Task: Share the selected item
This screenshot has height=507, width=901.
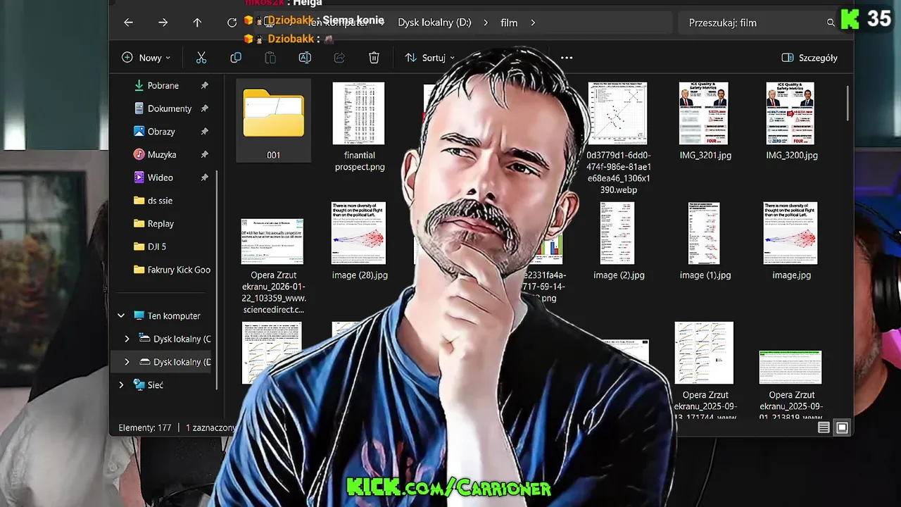Action: 339,58
